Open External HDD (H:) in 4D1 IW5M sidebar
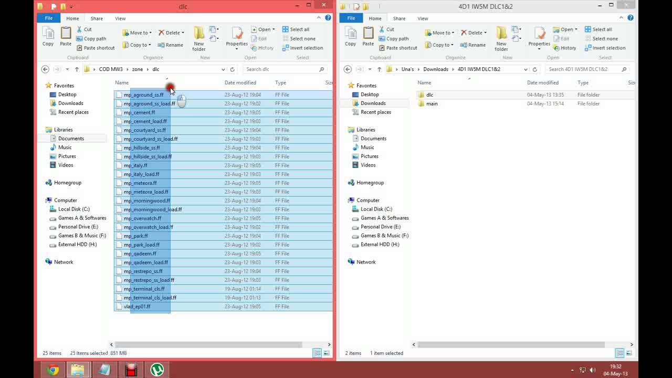 coord(380,245)
